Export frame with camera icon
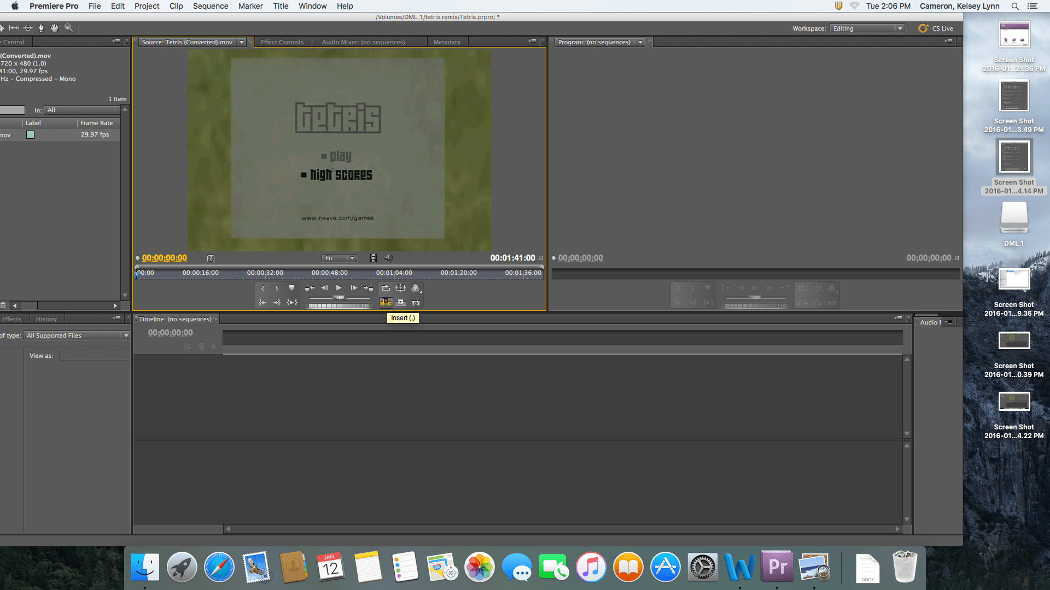This screenshot has height=590, width=1050. [x=416, y=303]
